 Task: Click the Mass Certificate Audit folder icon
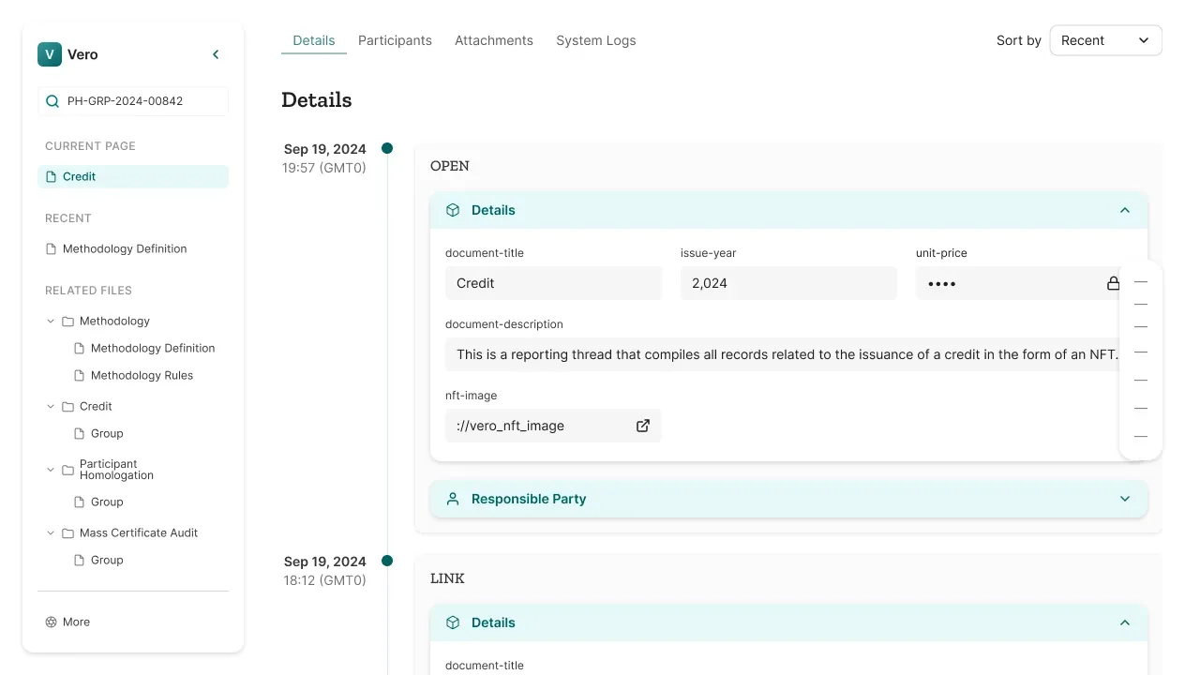pos(67,533)
